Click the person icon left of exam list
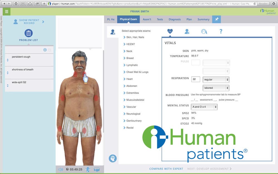The height and width of the screenshot is (174, 278). (113, 32)
